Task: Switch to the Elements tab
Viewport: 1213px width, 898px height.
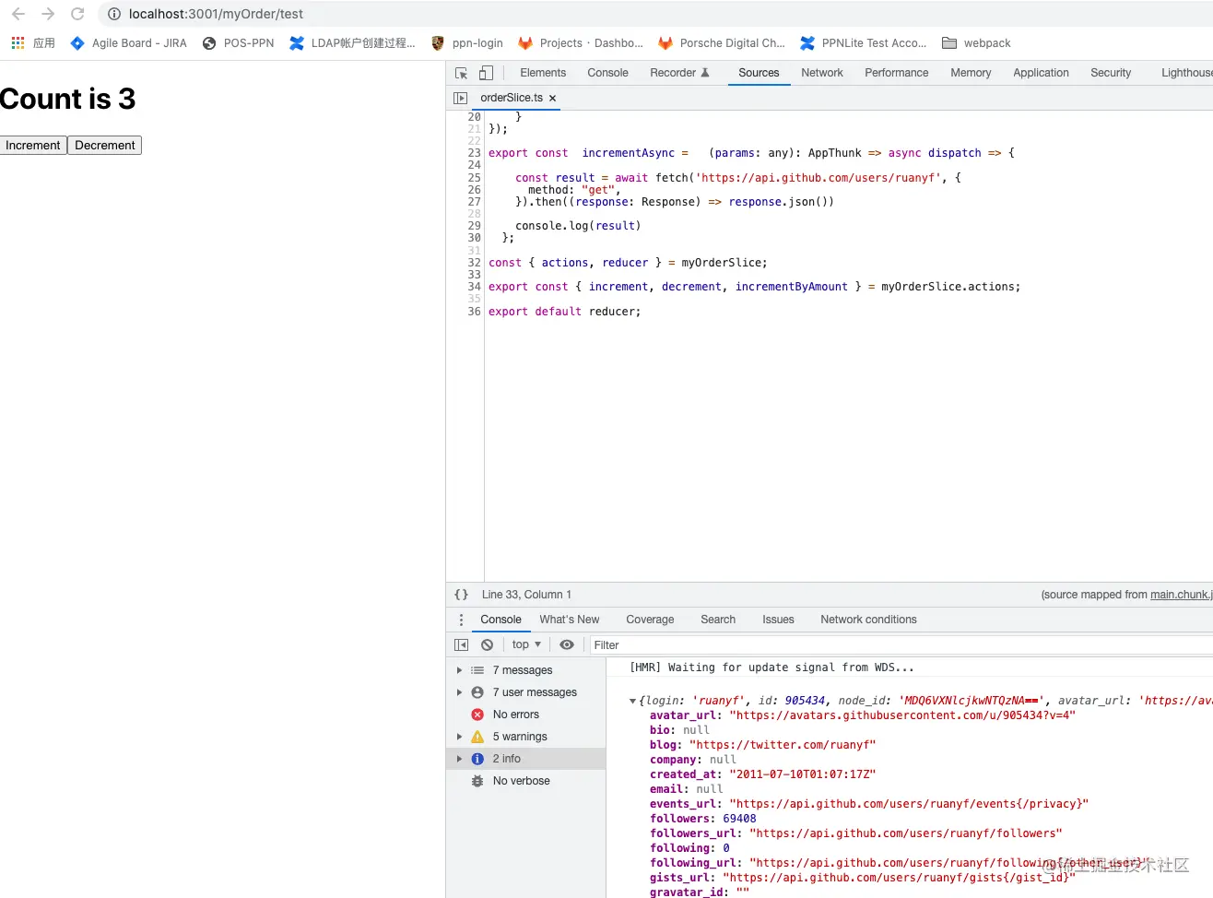Action: (x=543, y=73)
